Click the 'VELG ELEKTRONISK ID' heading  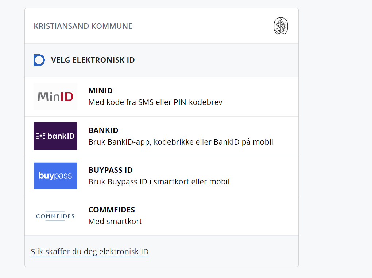93,60
